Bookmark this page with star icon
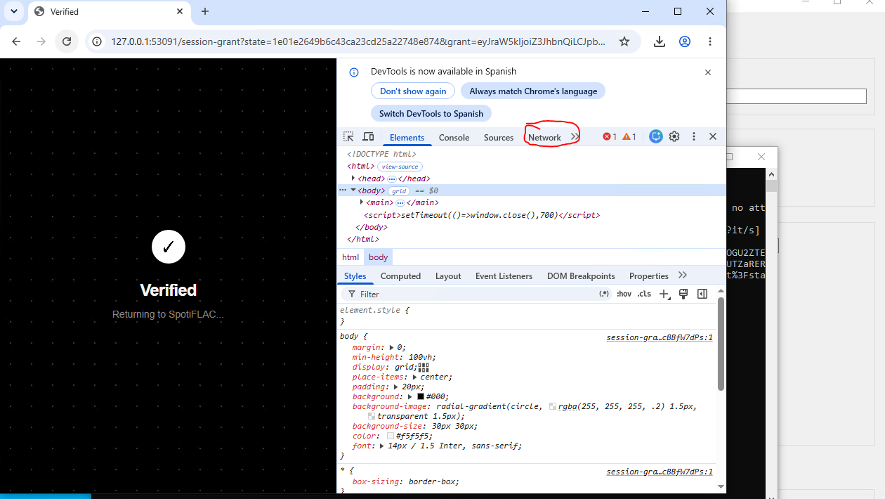The image size is (885, 499). 624,41
